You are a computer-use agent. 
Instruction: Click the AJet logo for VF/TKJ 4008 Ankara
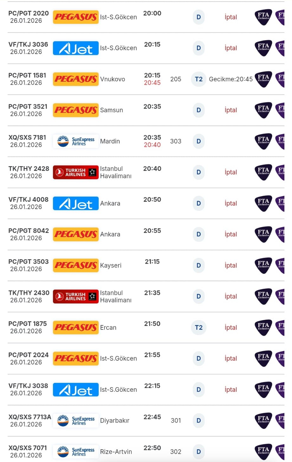click(75, 203)
